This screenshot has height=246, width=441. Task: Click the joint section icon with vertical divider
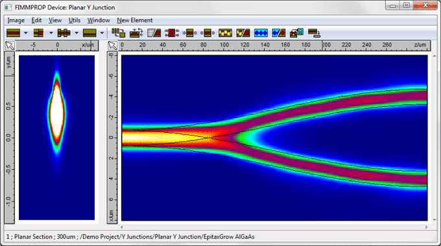click(38, 33)
